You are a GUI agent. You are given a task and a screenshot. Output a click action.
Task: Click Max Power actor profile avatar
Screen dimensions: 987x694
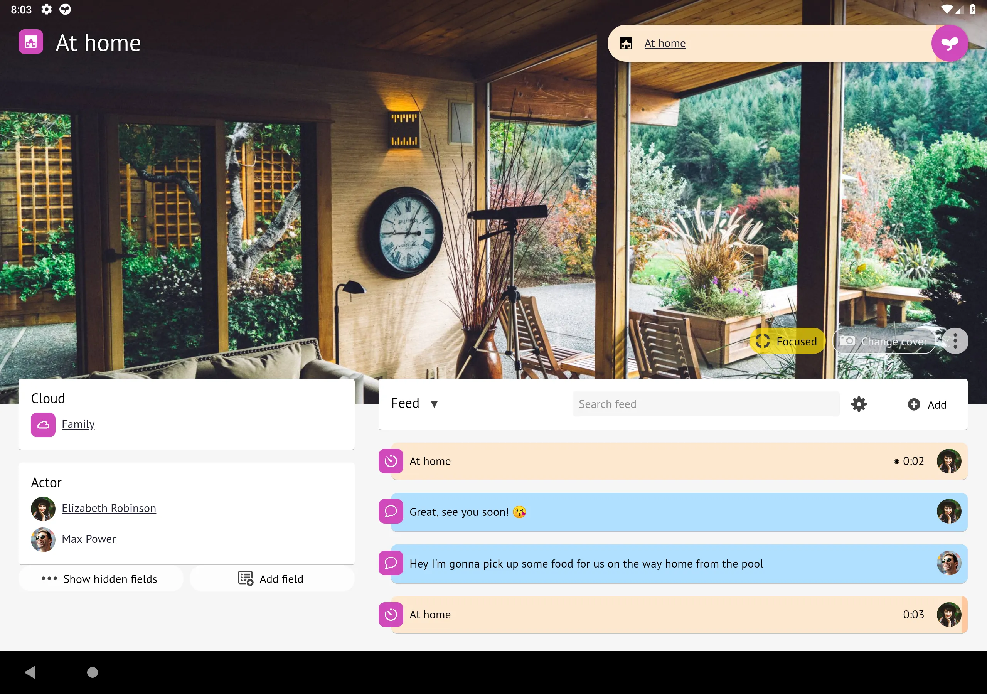click(43, 538)
